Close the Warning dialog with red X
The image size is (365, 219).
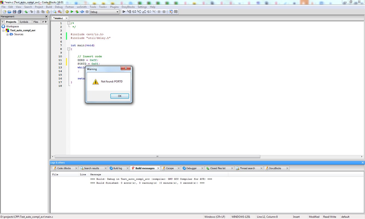pyautogui.click(x=126, y=68)
